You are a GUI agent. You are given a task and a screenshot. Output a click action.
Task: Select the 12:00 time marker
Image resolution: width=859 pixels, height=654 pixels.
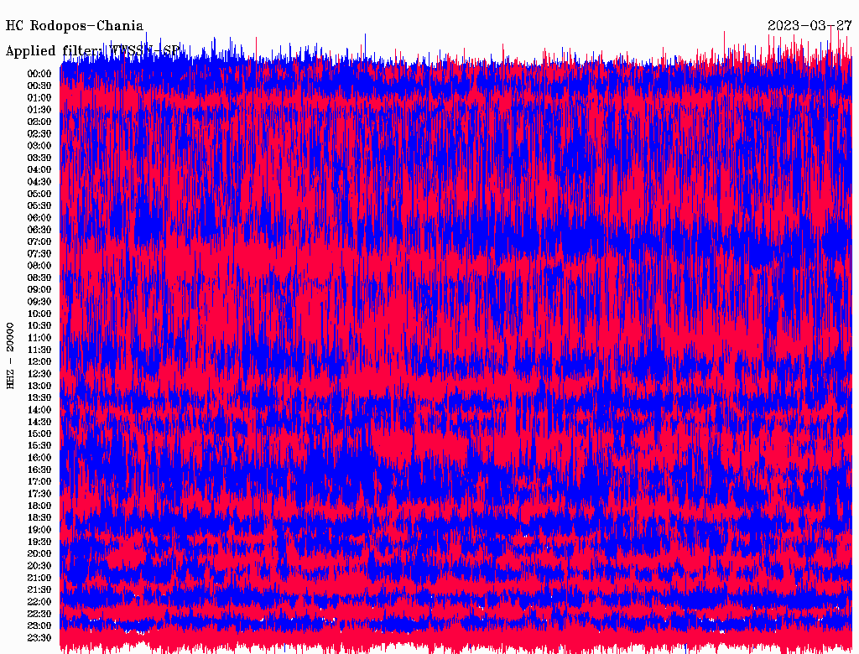(39, 362)
